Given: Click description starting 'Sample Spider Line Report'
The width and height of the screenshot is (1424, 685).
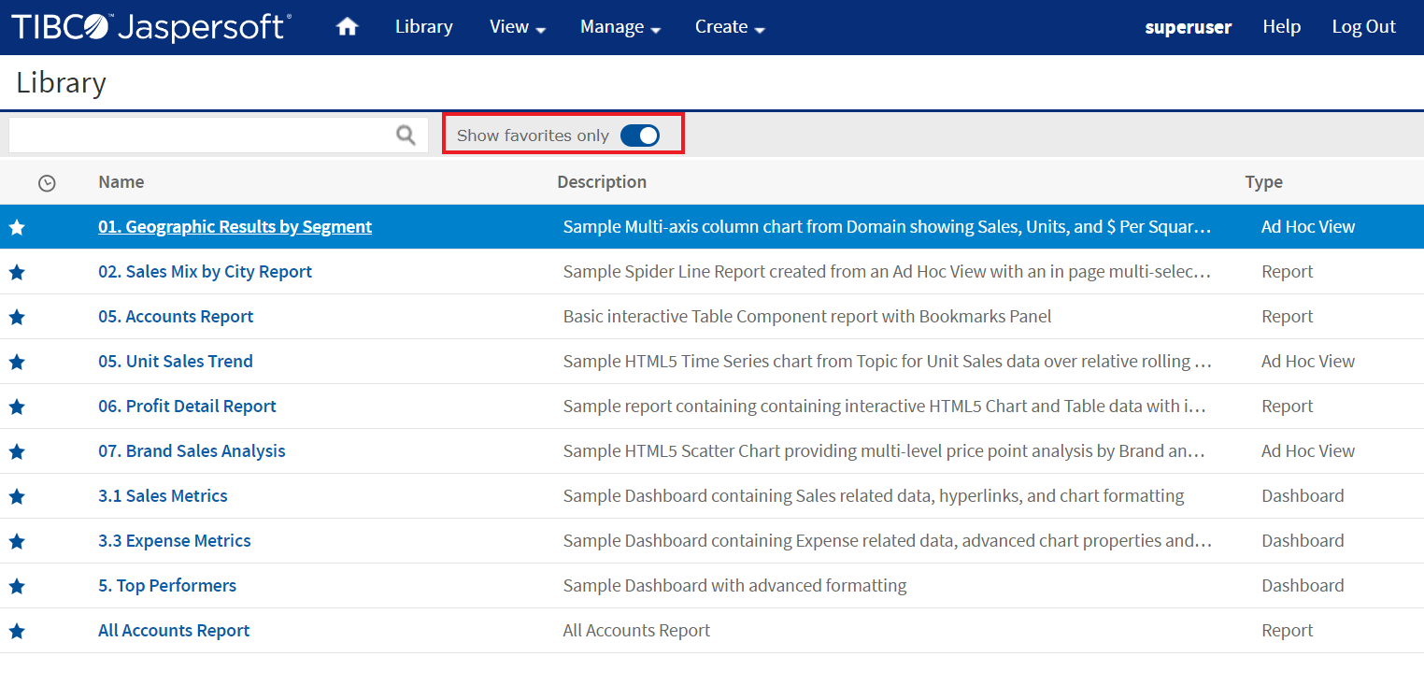Looking at the screenshot, I should (888, 272).
